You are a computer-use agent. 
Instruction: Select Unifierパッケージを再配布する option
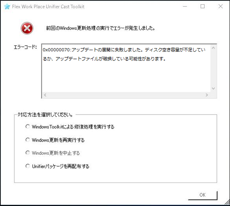[x=27, y=166]
